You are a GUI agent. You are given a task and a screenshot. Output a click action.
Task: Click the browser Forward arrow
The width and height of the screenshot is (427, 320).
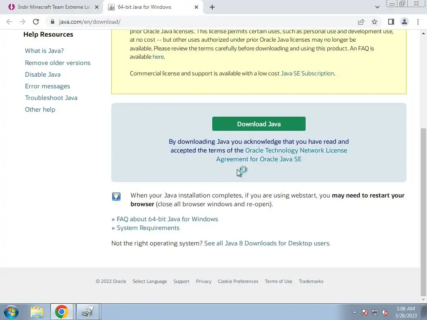(23, 22)
